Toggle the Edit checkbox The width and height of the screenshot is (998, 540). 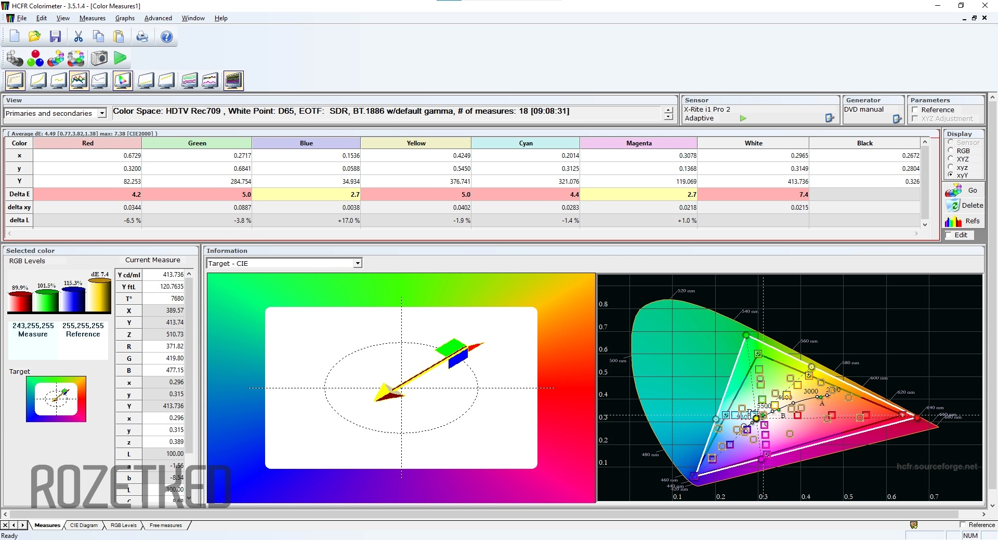pyautogui.click(x=949, y=235)
